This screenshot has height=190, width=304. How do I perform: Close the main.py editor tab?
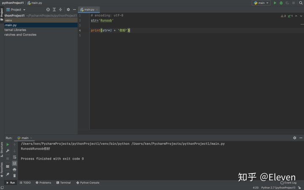click(x=97, y=9)
